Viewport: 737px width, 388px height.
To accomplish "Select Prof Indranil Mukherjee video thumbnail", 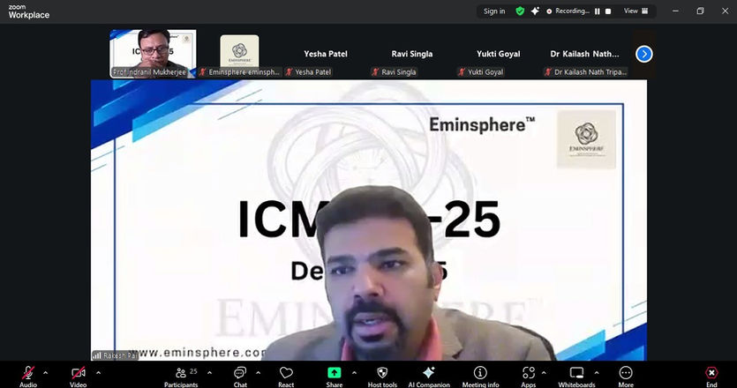I will (154, 54).
